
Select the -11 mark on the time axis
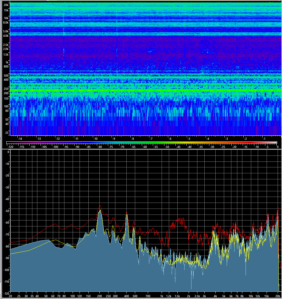[76, 139]
